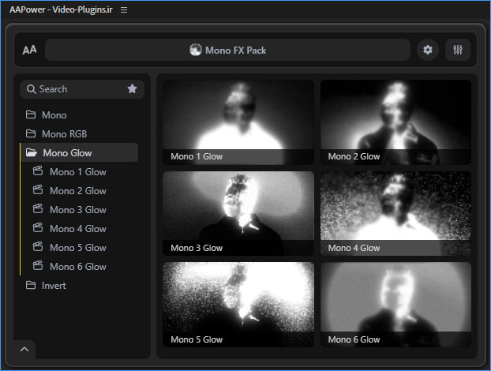Click clapperboard icon beside Mono 1 Glow
The image size is (491, 371).
coord(38,171)
